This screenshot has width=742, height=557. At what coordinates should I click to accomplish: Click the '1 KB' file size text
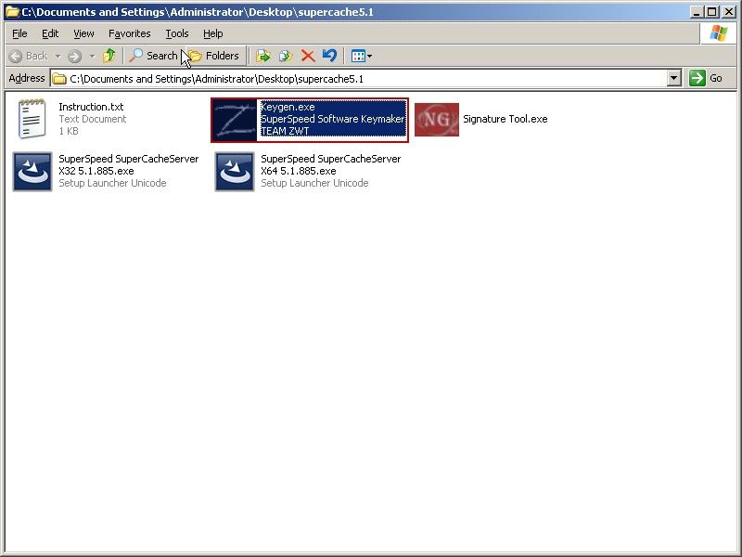[69, 131]
